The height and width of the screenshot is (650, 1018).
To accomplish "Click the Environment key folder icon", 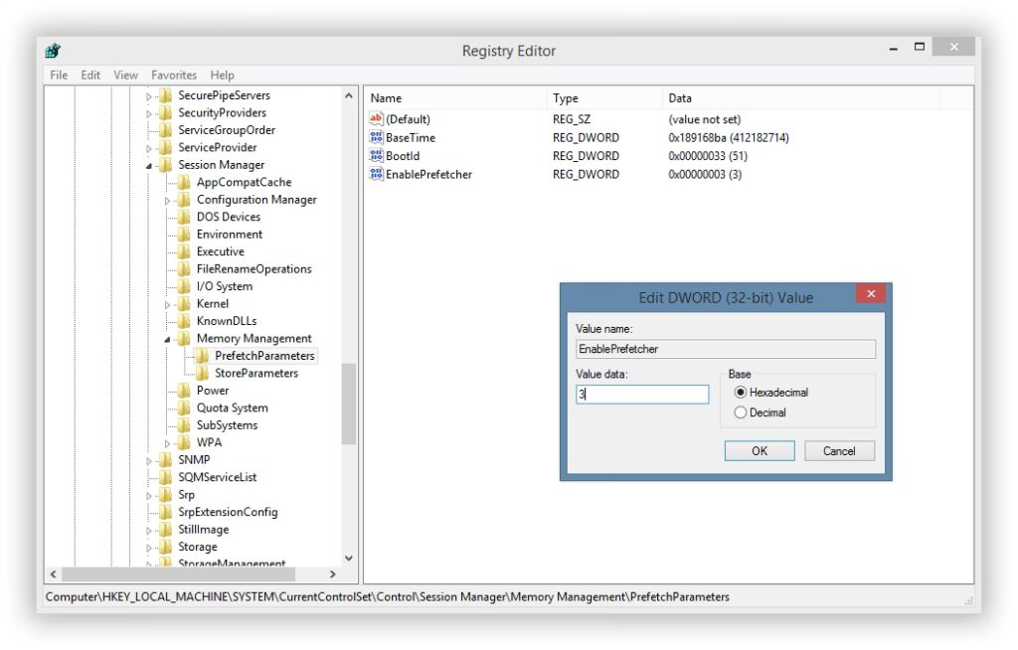I will (x=184, y=234).
